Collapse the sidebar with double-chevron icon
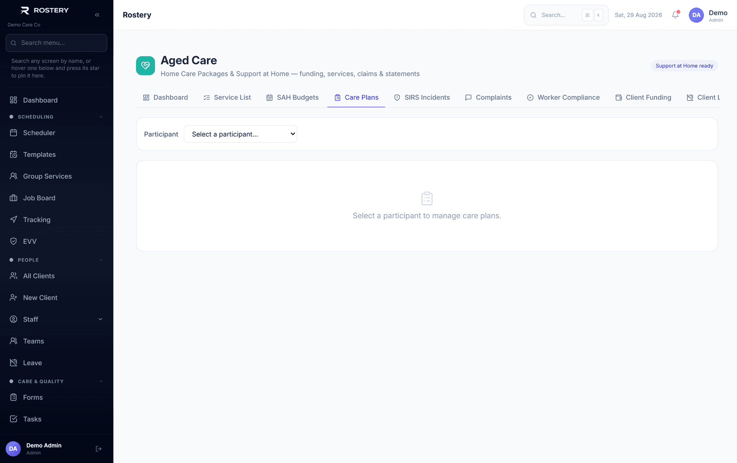The width and height of the screenshot is (737, 463). 97,15
